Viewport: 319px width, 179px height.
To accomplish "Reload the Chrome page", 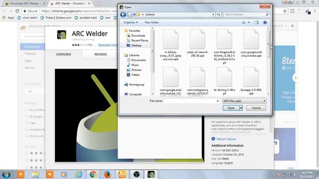I will click(x=17, y=11).
